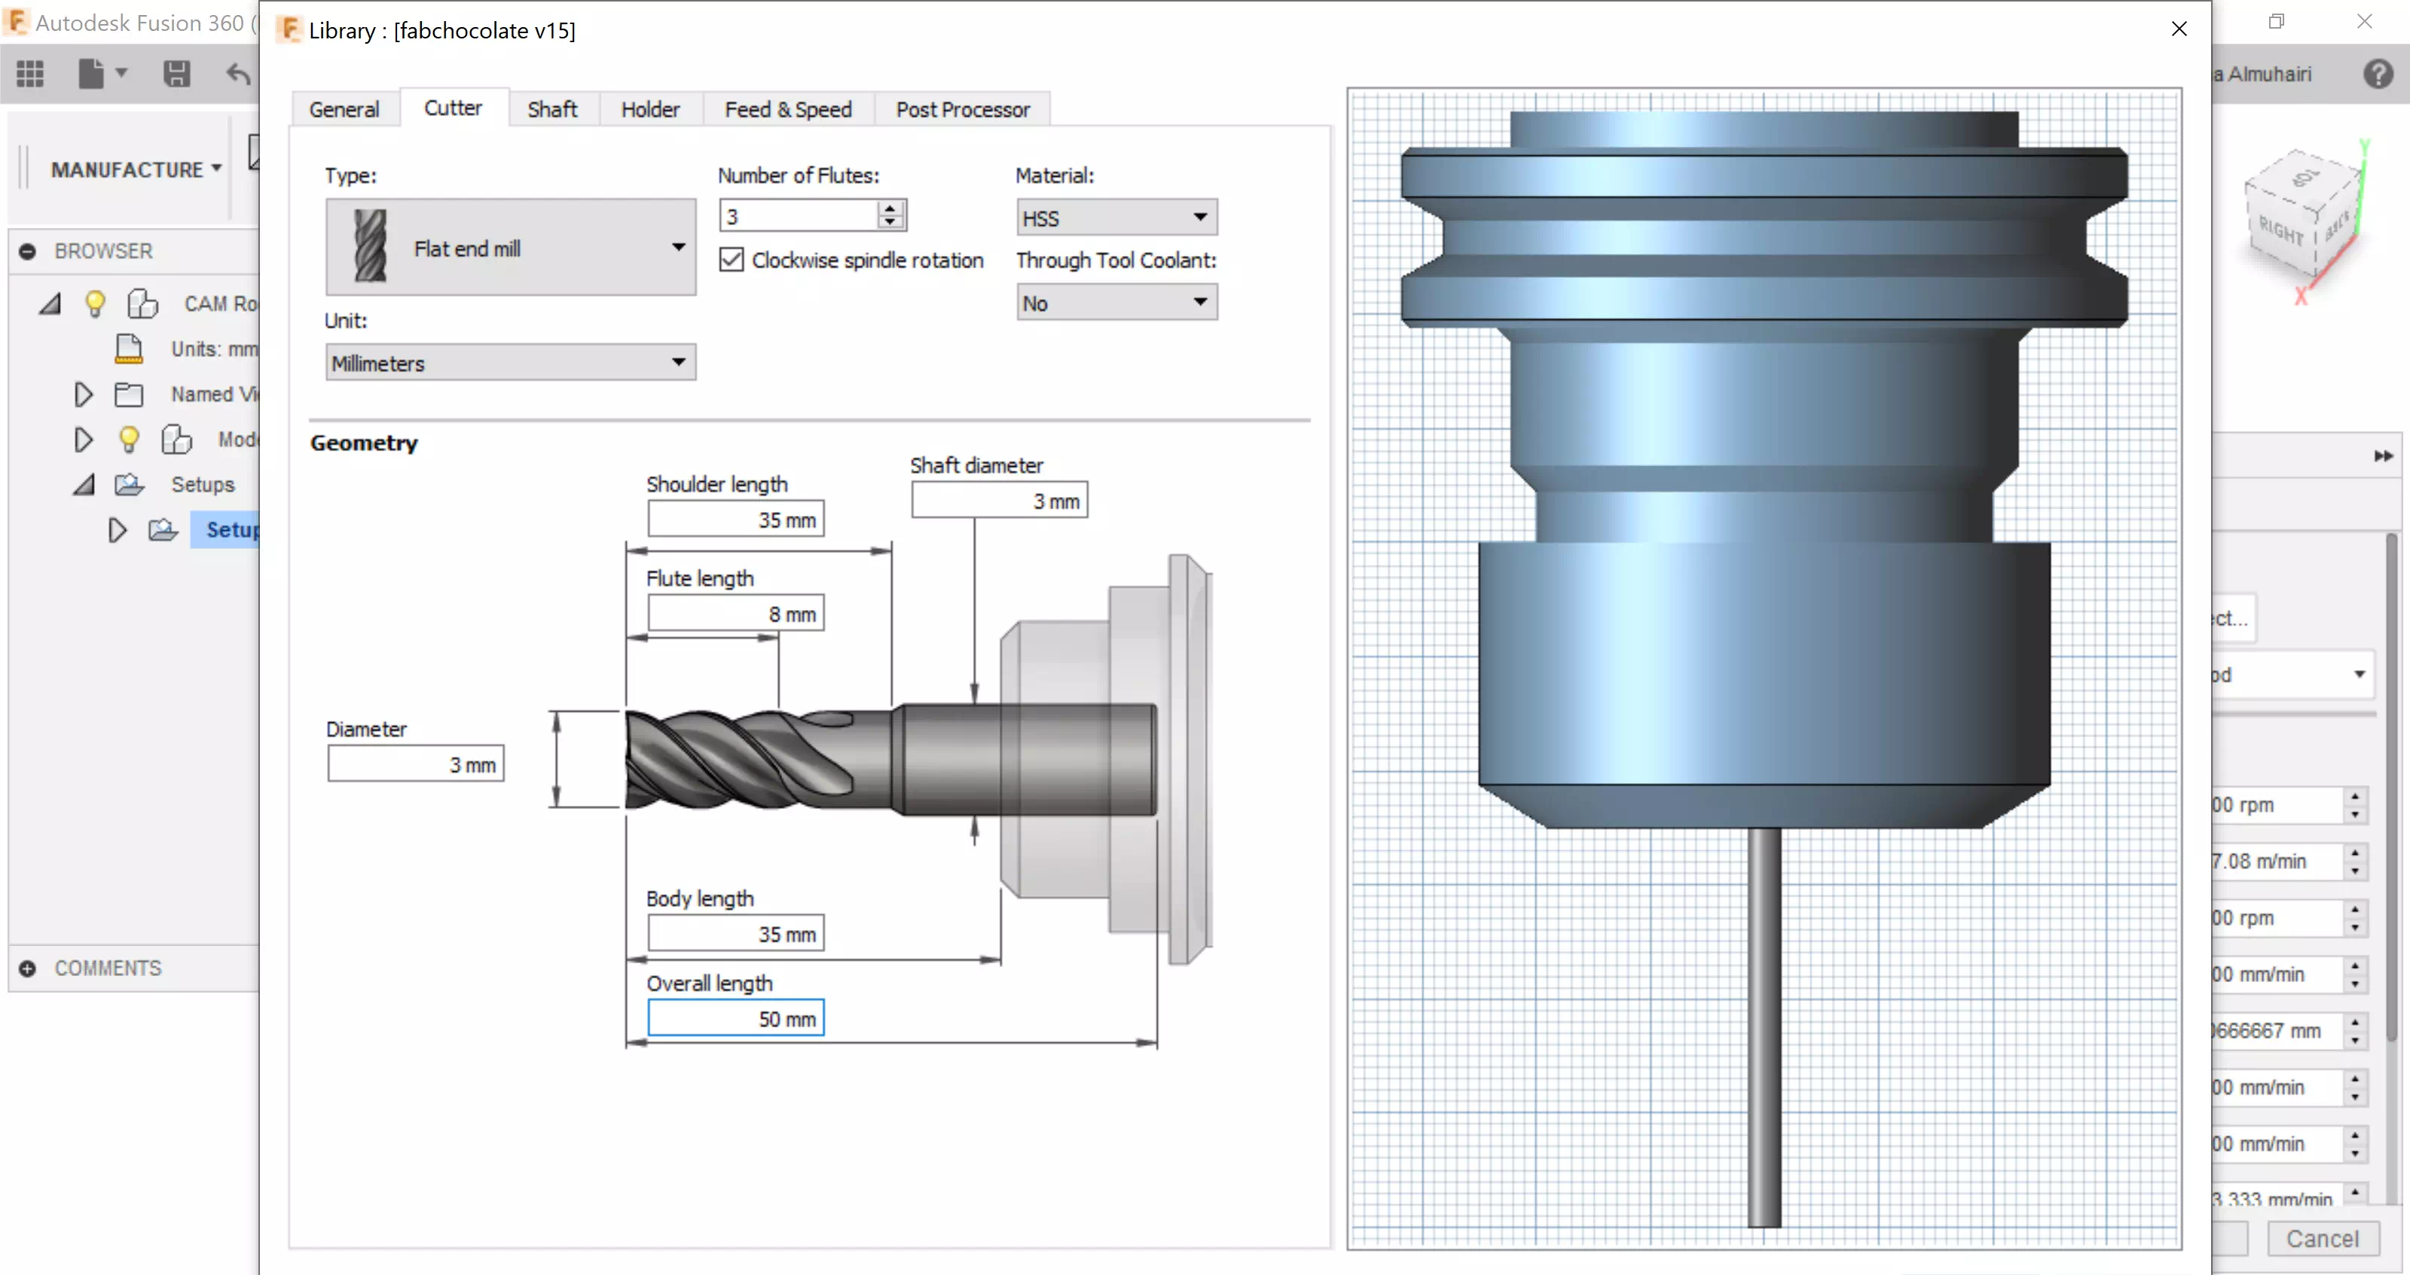Toggle Clockwise spindle rotation checkbox
This screenshot has height=1275, width=2410.
(x=732, y=260)
